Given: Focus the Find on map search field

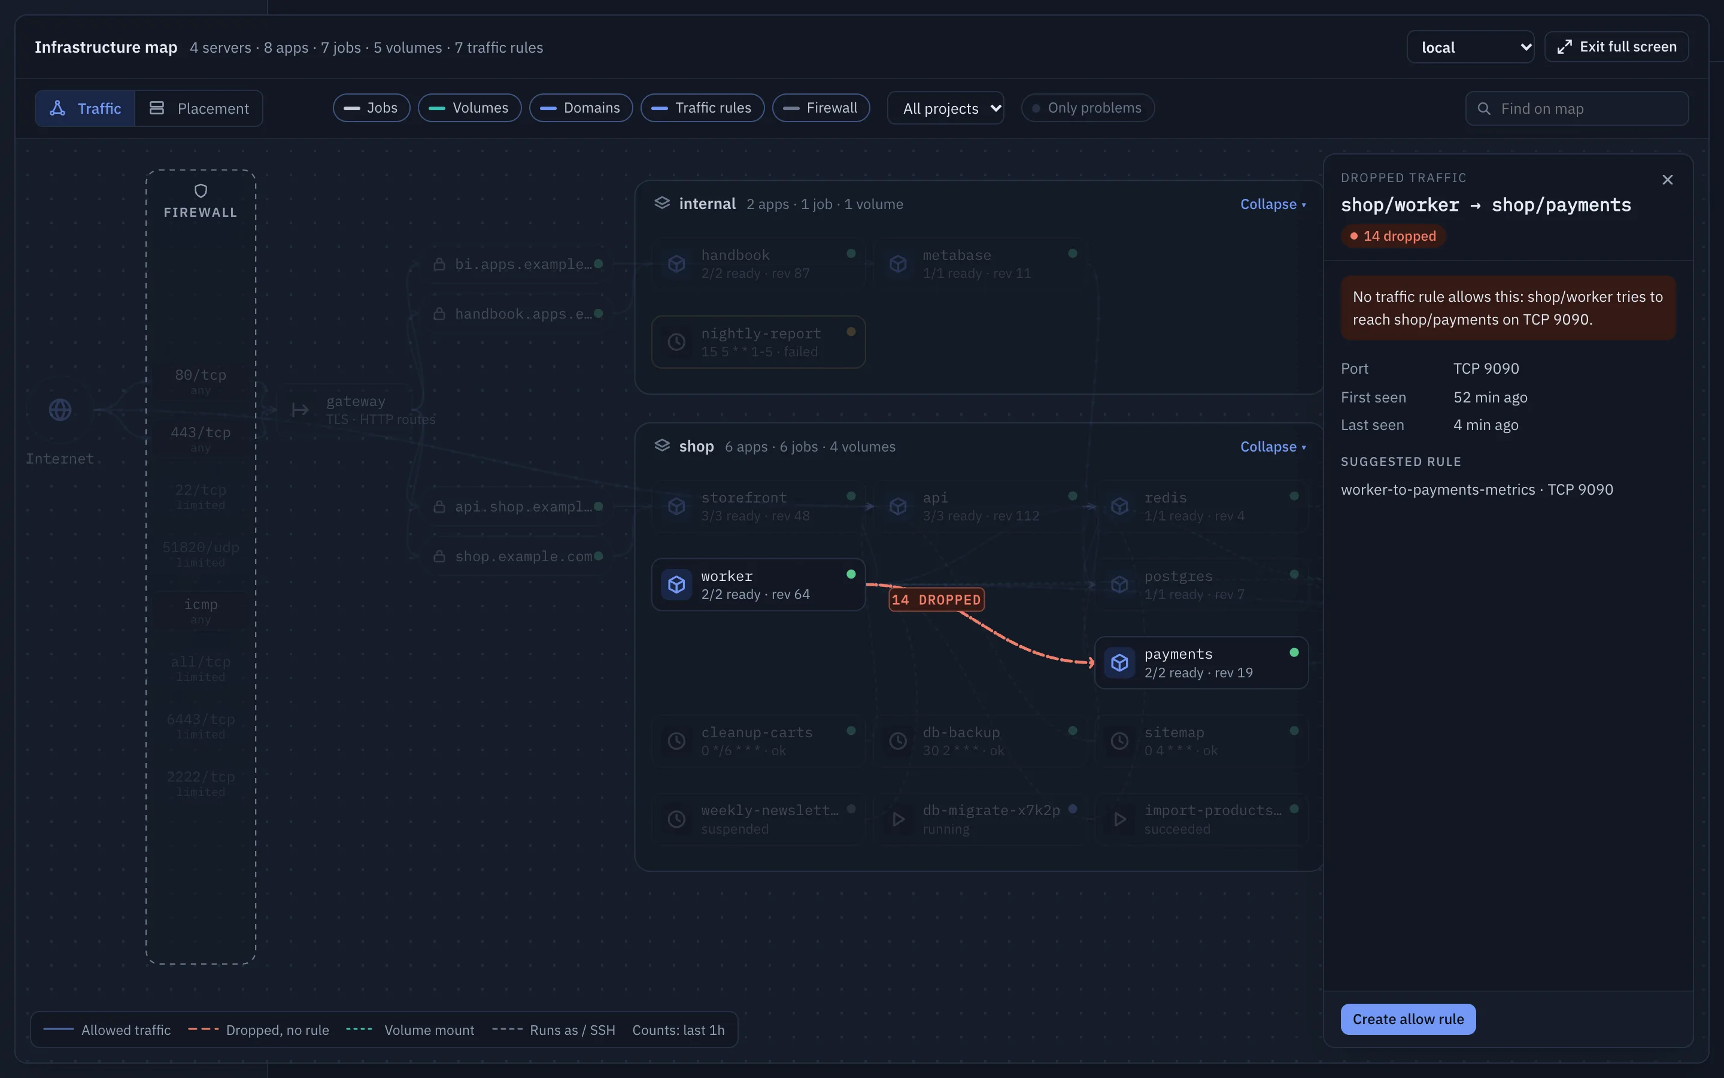Looking at the screenshot, I should (x=1577, y=108).
